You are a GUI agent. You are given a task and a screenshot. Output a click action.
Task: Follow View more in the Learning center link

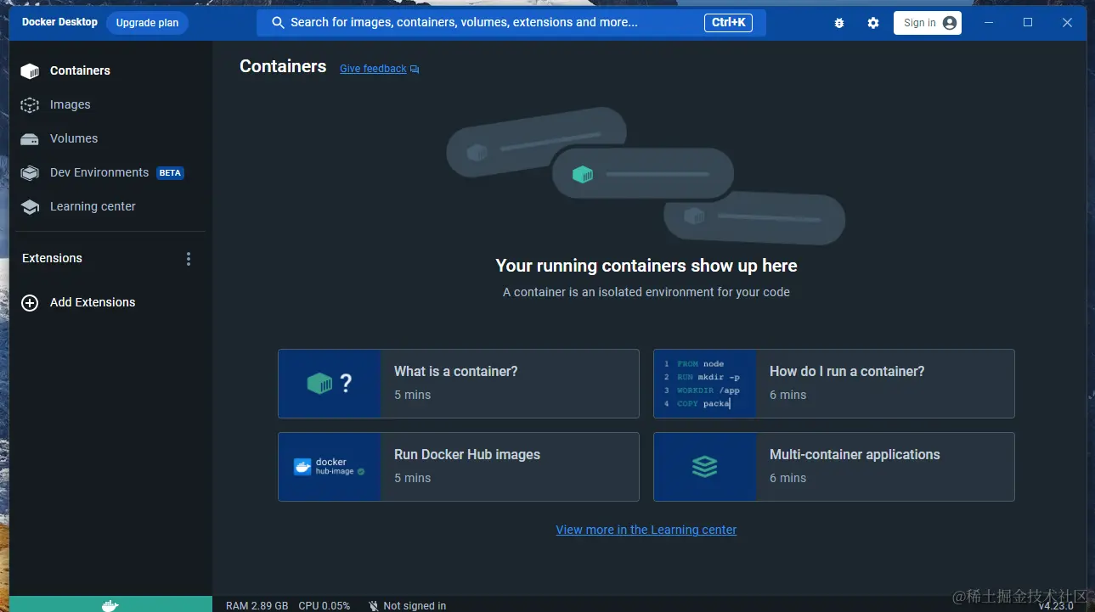coord(646,530)
